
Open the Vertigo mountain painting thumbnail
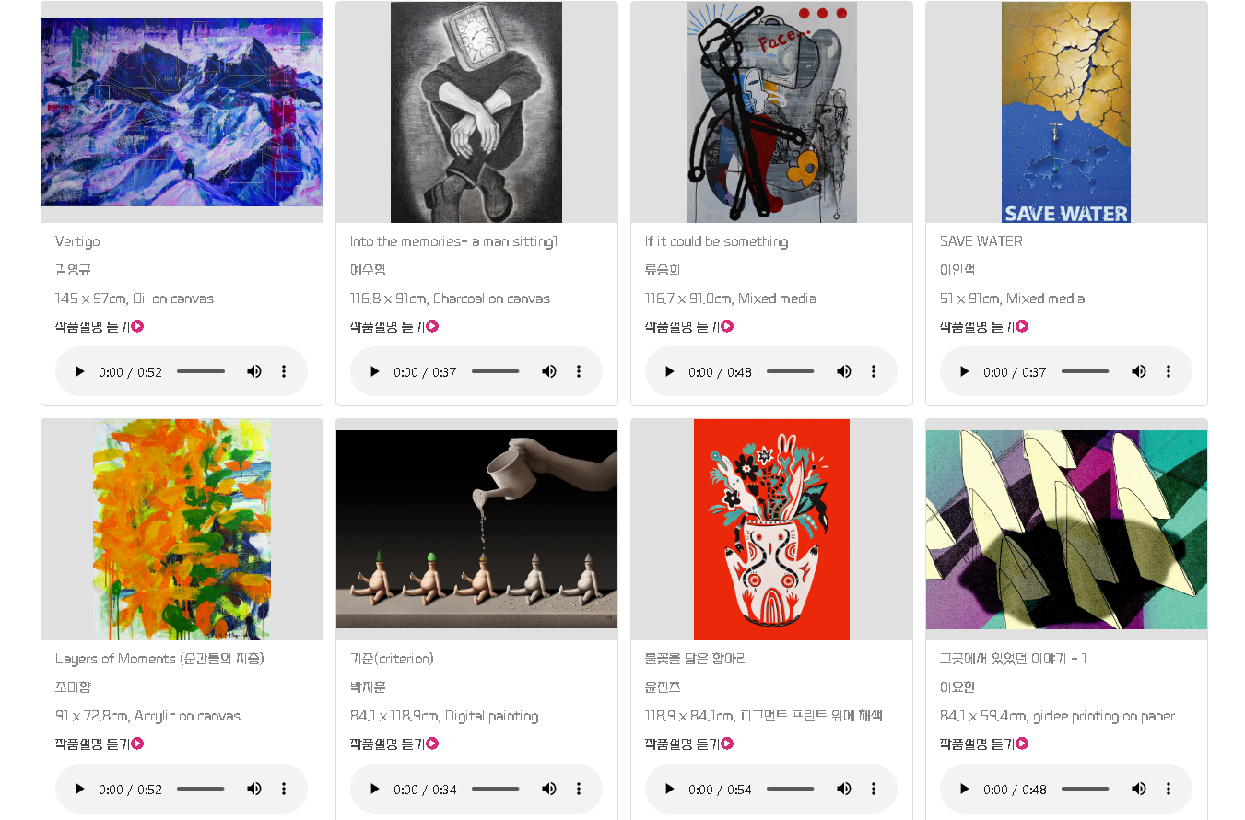(x=182, y=112)
